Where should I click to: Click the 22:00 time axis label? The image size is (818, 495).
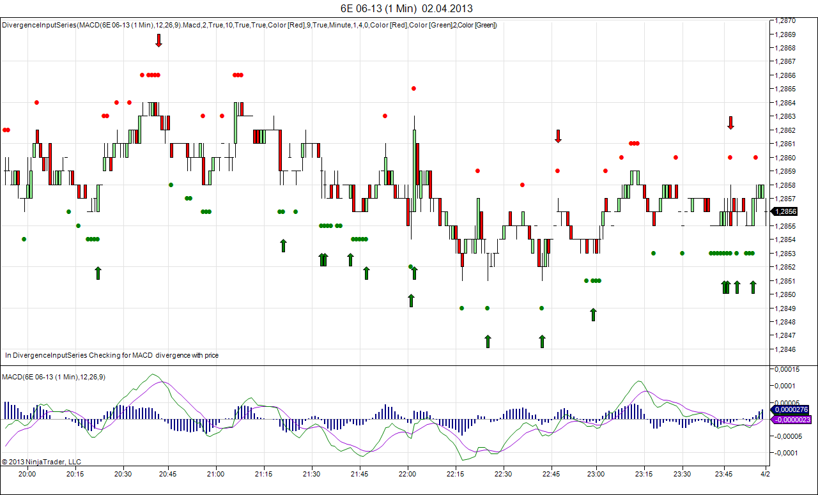pos(407,474)
